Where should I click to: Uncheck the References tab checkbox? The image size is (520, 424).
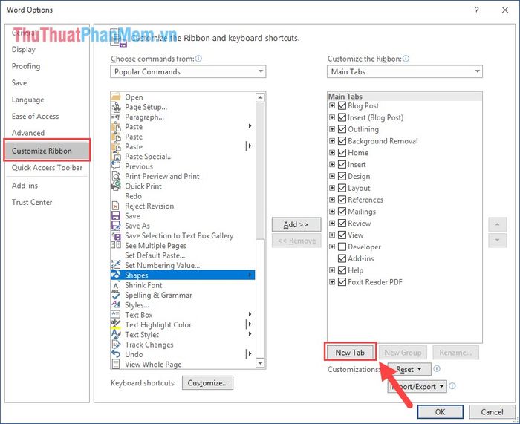coord(342,200)
